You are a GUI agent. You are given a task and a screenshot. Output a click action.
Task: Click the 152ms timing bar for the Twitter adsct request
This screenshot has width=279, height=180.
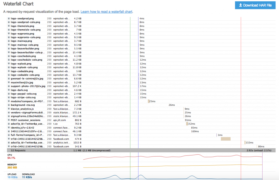tap(187, 124)
